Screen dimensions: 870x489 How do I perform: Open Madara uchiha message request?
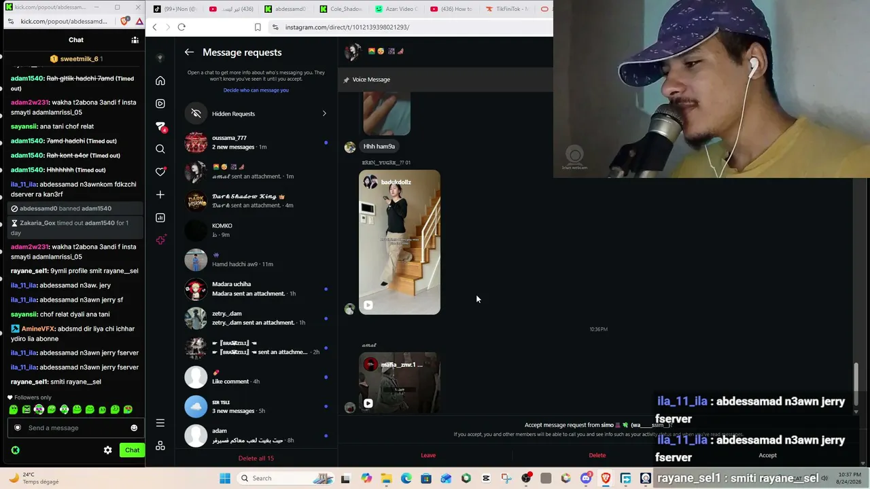pyautogui.click(x=256, y=289)
